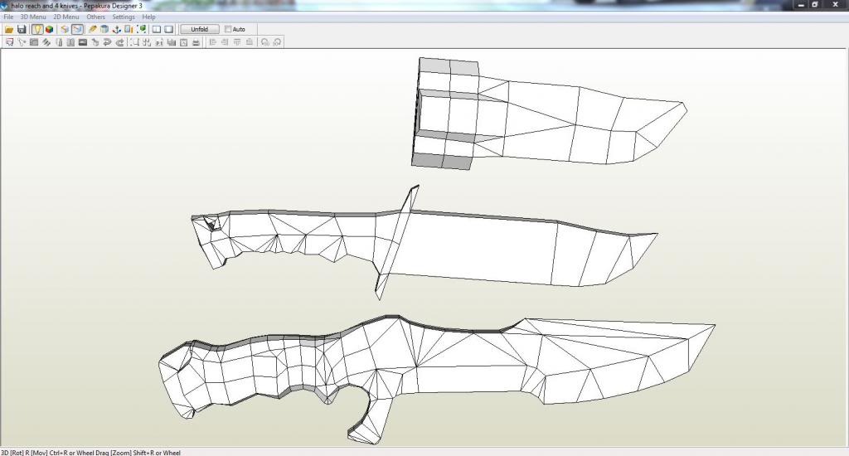Image resolution: width=849 pixels, height=456 pixels.
Task: Open the 2D Menu
Action: coord(66,17)
